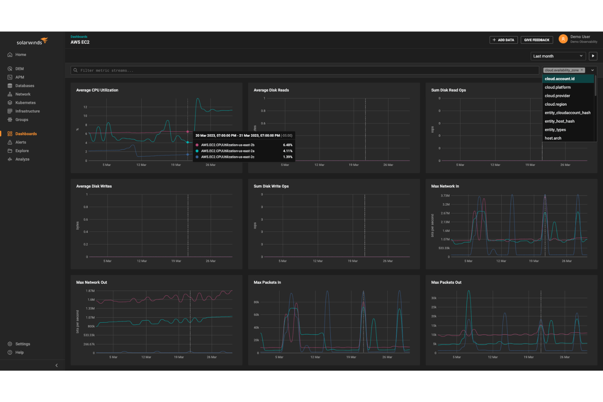Open the DEM section
The image size is (603, 402).
coord(19,68)
